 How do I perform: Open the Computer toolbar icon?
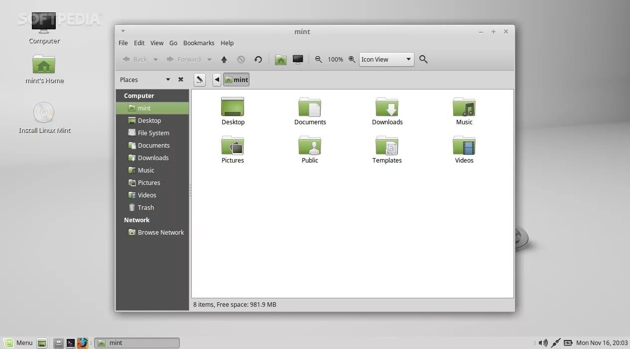tap(298, 60)
